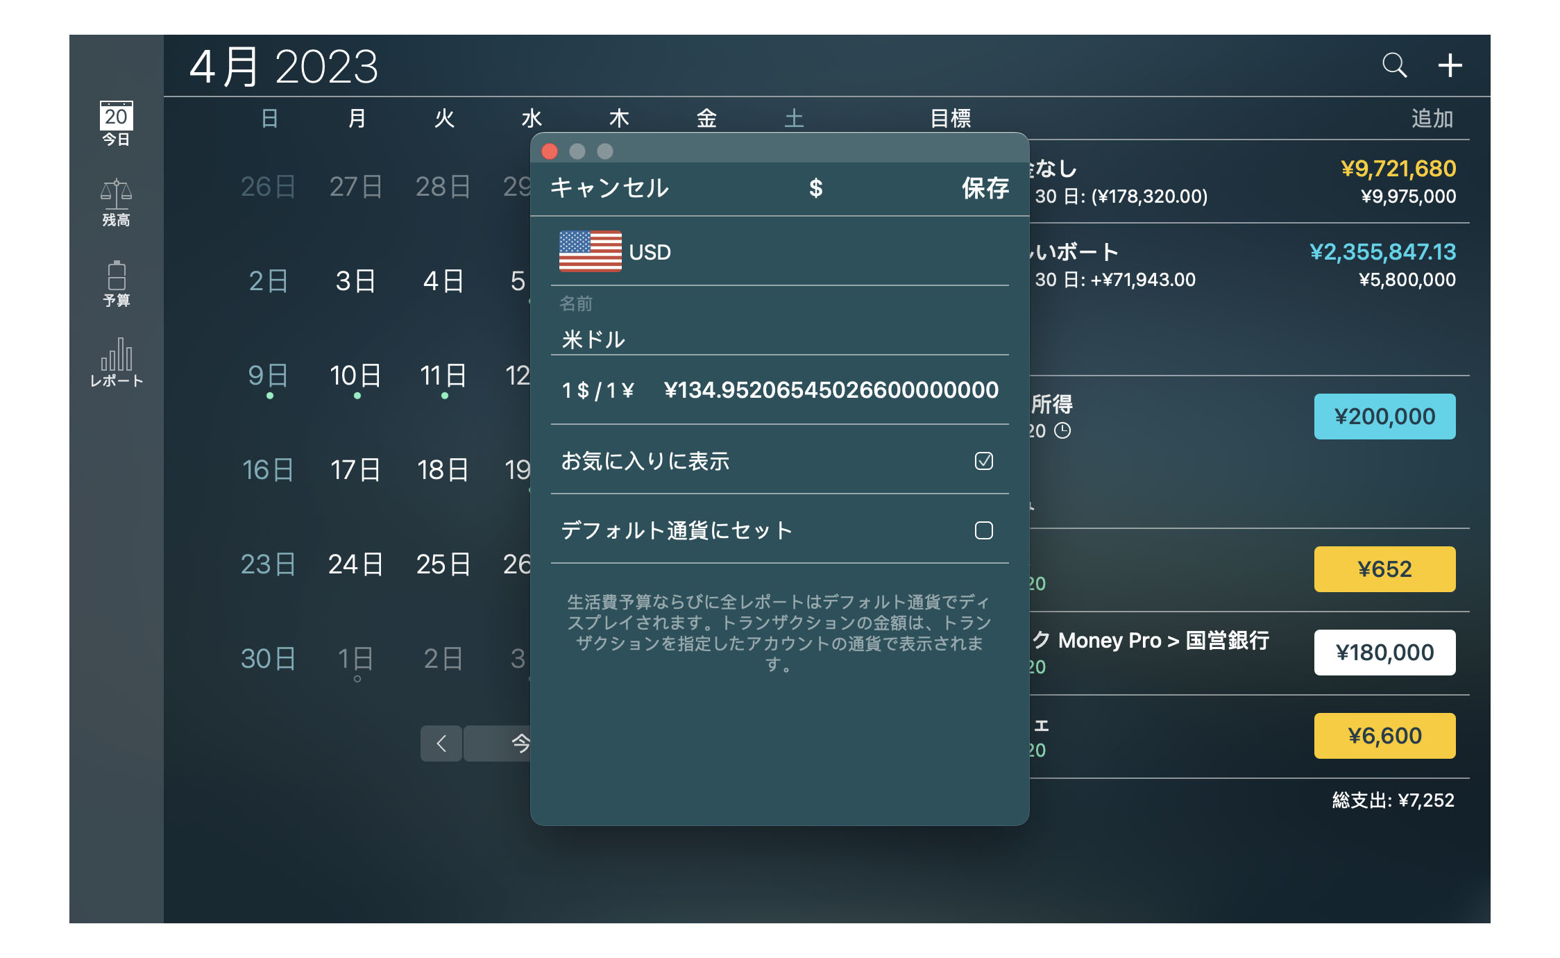
Task: Click the Money Pro > 国営銀行 transaction
Action: pyautogui.click(x=1163, y=640)
